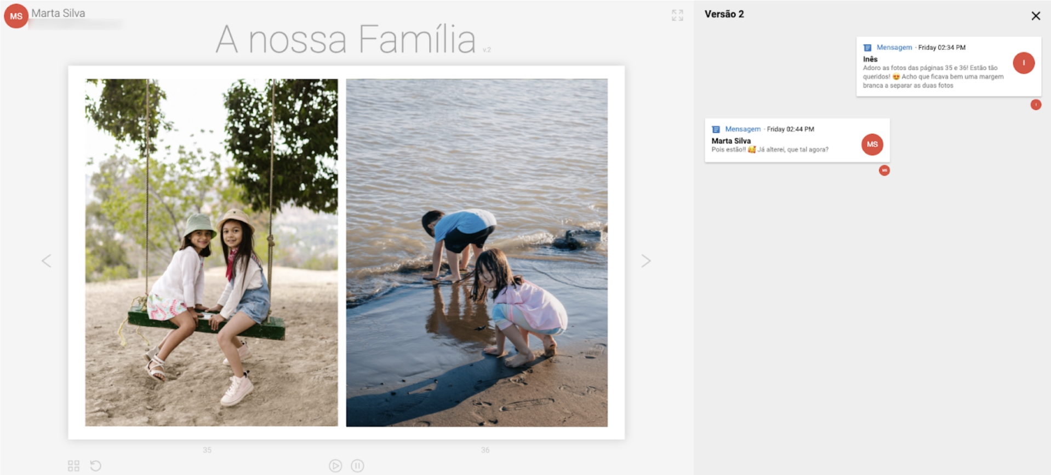Viewport: 1051px width, 475px height.
Task: Click the restart/undo circular arrow icon
Action: [95, 466]
